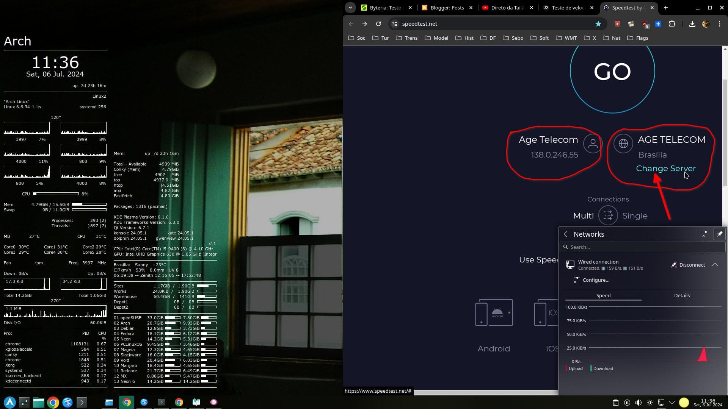Screen dimensions: 728x409
Task: Open Chrome downloads icon
Action: (x=692, y=24)
